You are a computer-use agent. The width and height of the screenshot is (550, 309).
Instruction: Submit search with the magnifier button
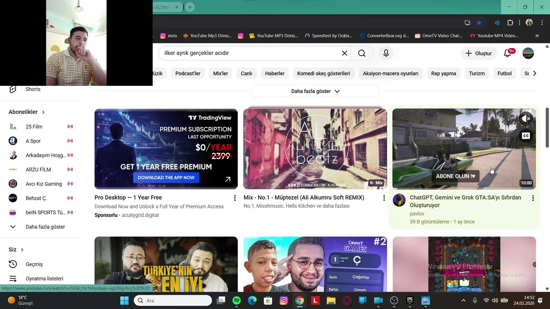tap(362, 53)
